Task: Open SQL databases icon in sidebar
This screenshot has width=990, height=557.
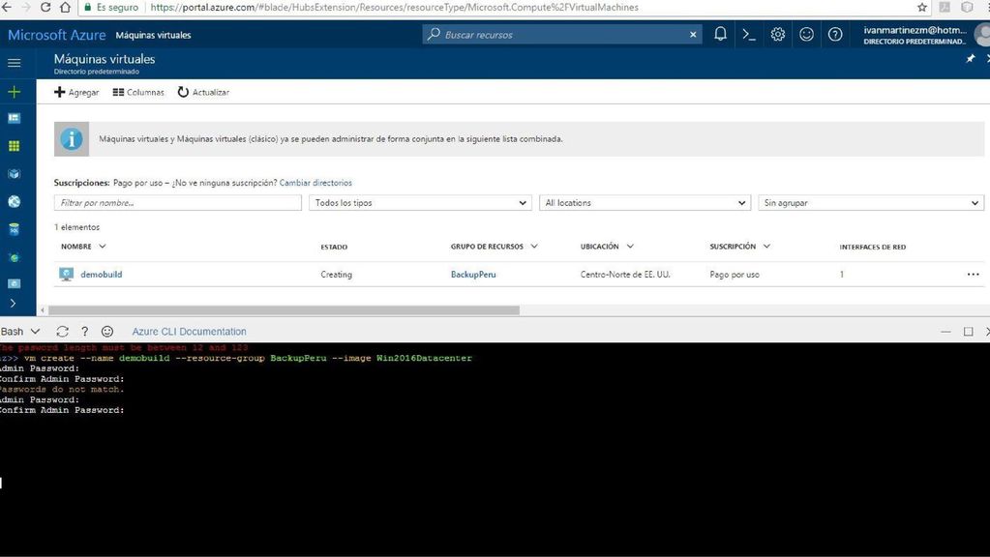Action: click(14, 229)
